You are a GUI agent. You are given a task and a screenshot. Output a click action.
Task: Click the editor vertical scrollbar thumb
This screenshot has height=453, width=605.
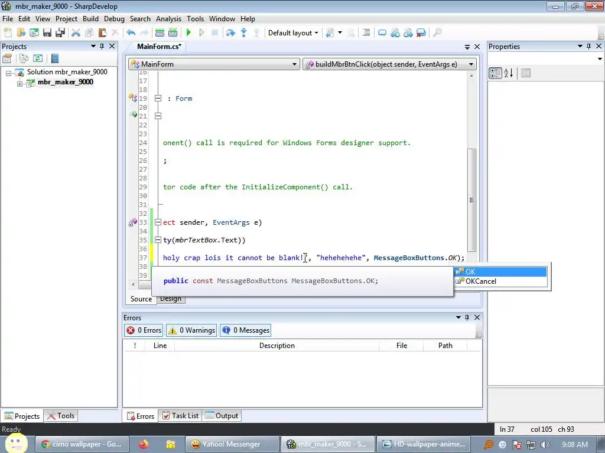tap(471, 200)
